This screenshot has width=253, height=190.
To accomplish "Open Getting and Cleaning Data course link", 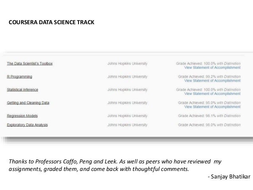I will [28, 103].
